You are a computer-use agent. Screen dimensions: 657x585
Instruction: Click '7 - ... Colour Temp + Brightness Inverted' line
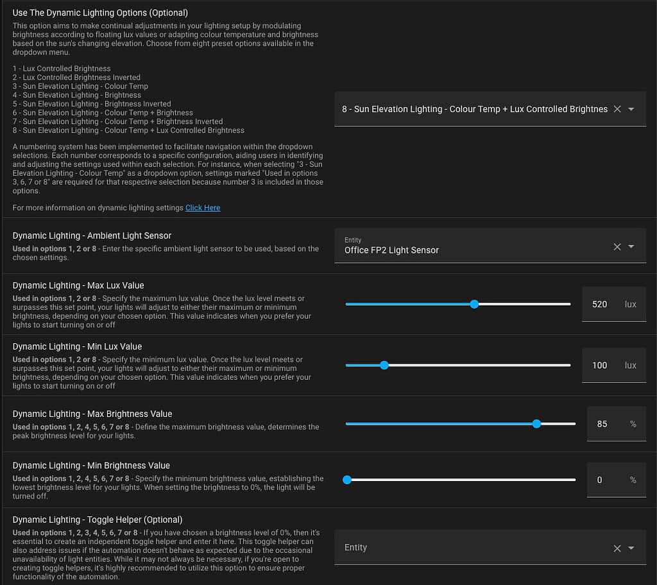pyautogui.click(x=117, y=121)
